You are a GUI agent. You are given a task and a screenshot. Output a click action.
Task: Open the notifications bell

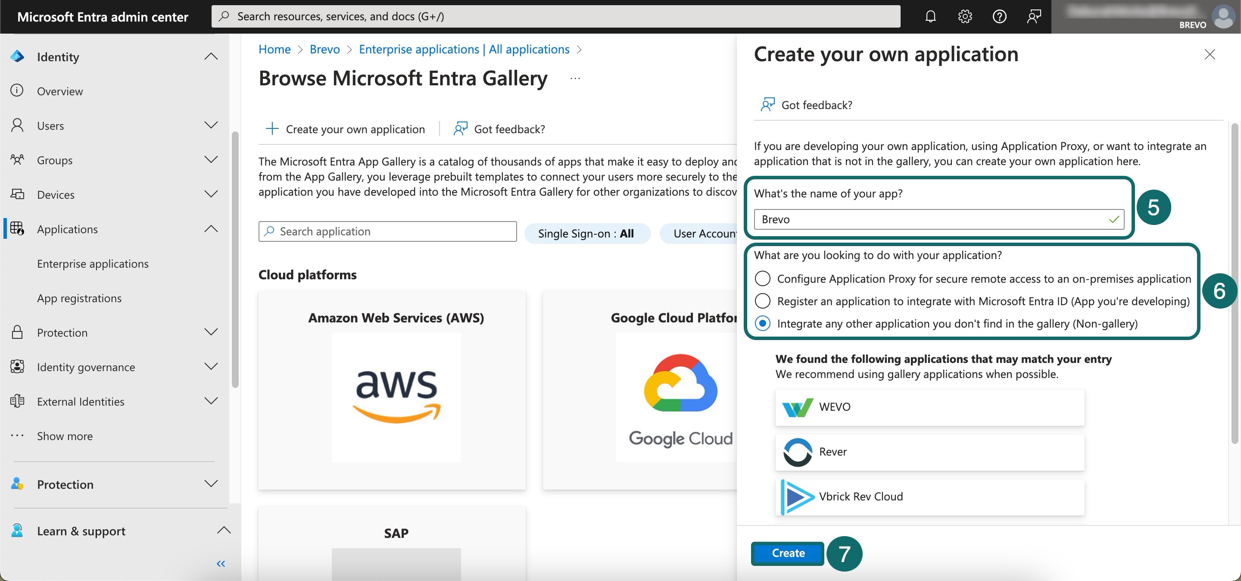[930, 16]
